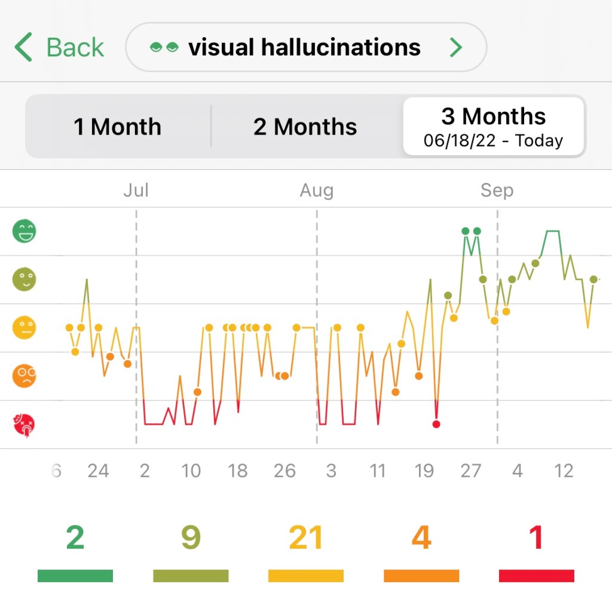This screenshot has width=612, height=612.
Task: Tap the olive smiling face icon
Action: (25, 280)
